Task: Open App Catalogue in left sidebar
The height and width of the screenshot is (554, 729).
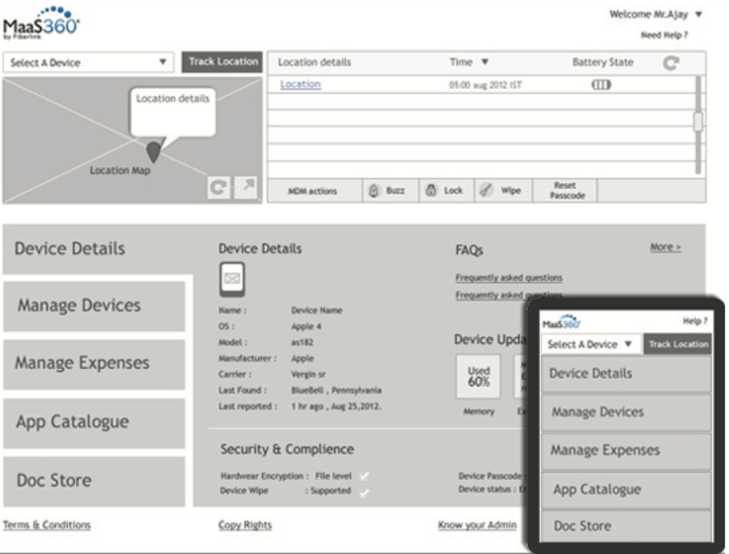Action: point(94,422)
